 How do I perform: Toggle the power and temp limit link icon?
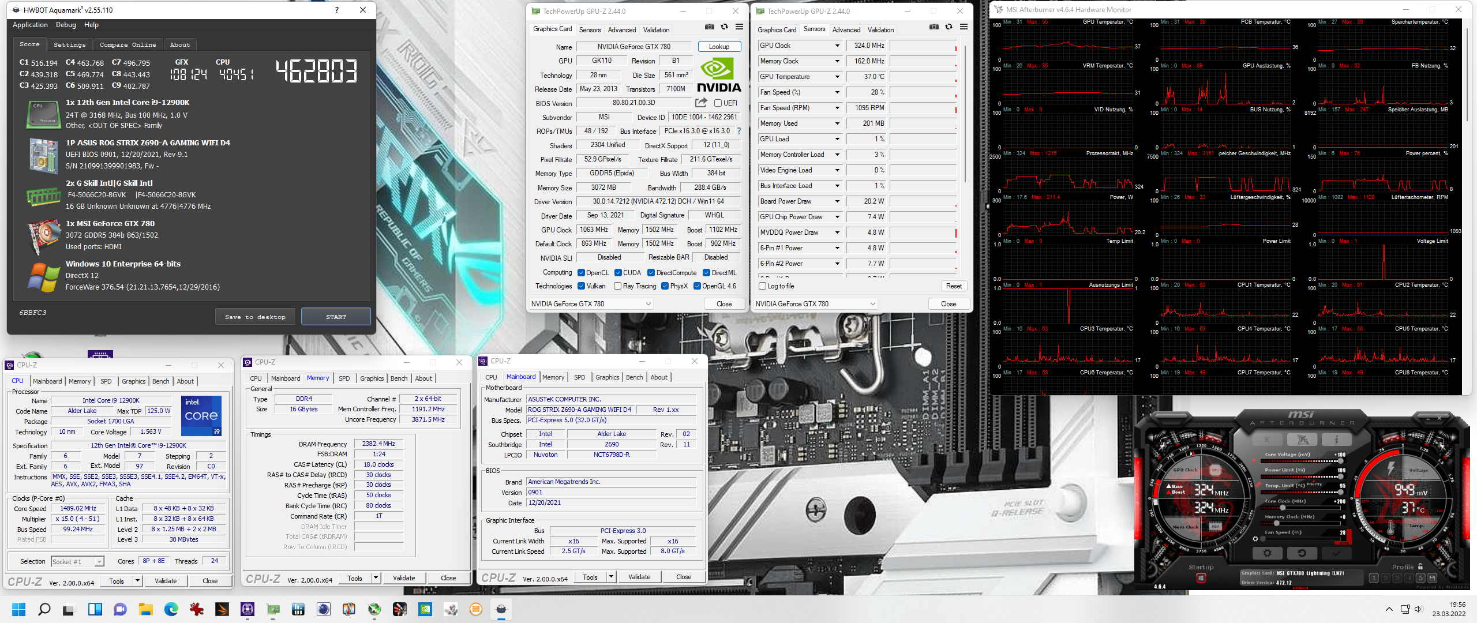click(x=1258, y=485)
